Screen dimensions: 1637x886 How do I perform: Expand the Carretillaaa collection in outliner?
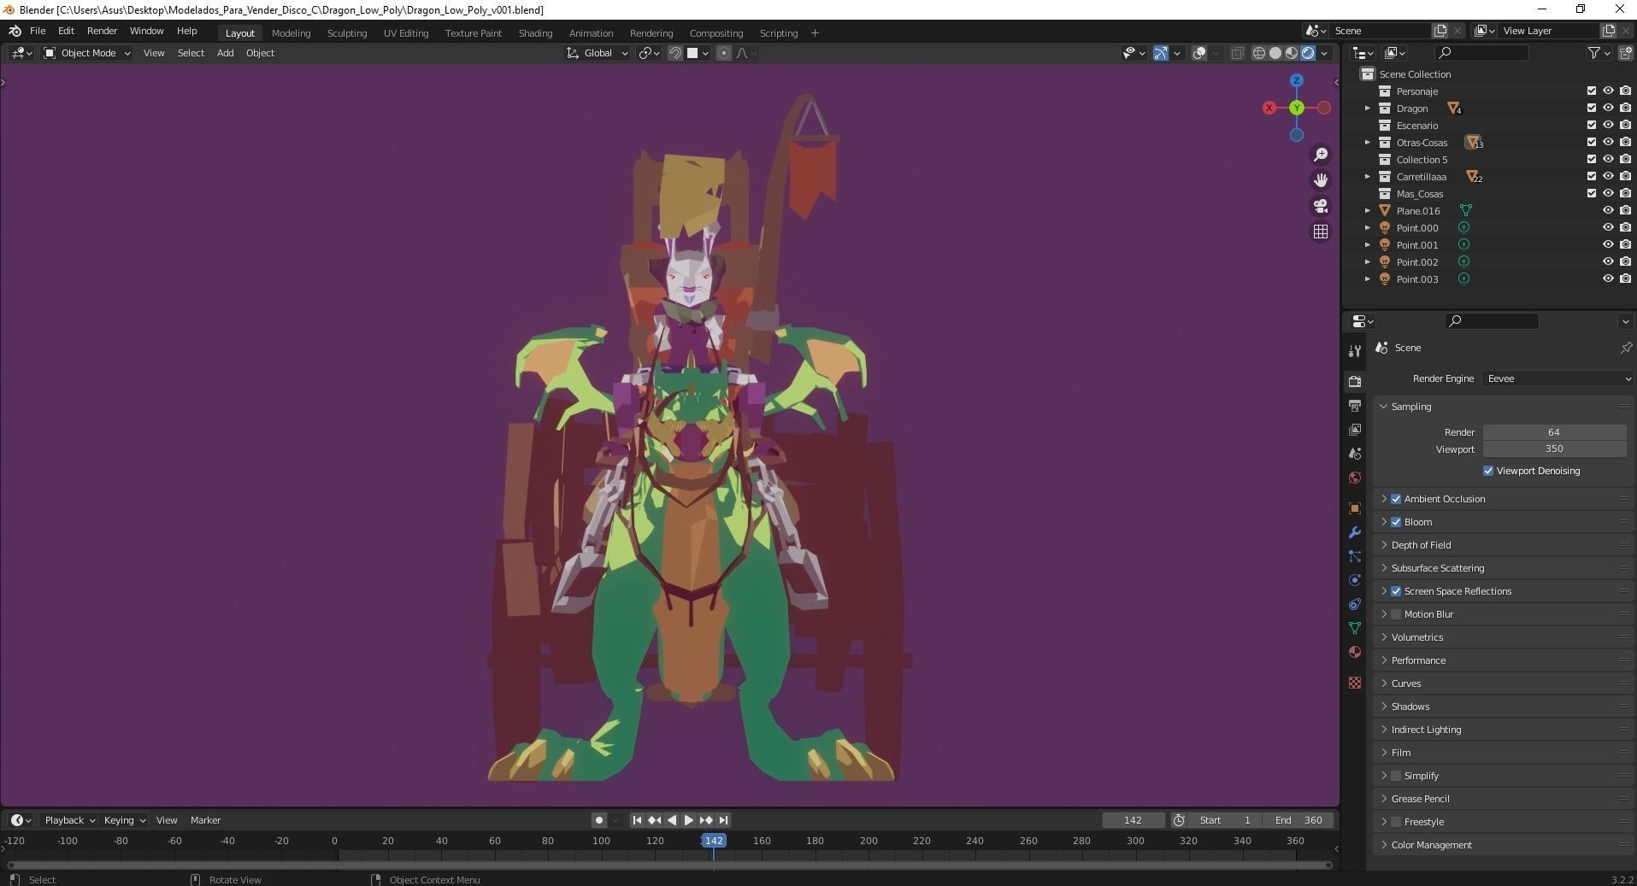click(x=1367, y=177)
